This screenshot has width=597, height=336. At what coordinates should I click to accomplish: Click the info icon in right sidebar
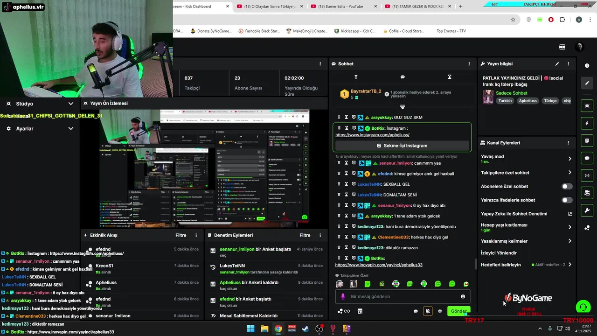tap(587, 66)
